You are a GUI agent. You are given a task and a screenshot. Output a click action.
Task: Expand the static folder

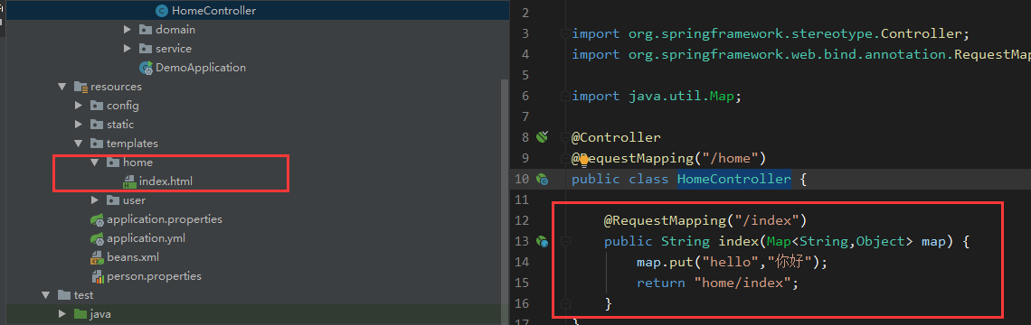click(x=79, y=125)
